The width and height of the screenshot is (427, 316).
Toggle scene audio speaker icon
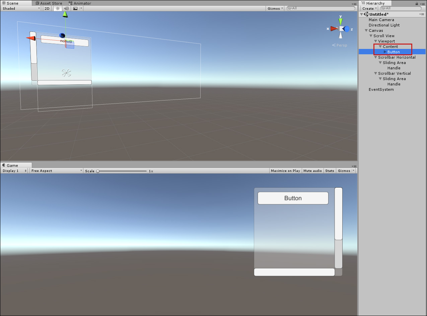(66, 8)
